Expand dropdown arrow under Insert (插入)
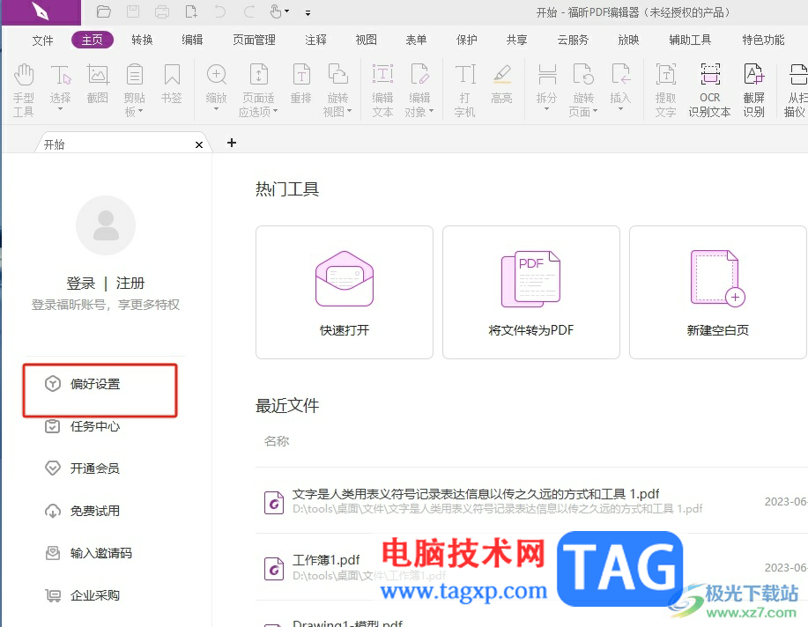The height and width of the screenshot is (627, 808). pyautogui.click(x=620, y=109)
